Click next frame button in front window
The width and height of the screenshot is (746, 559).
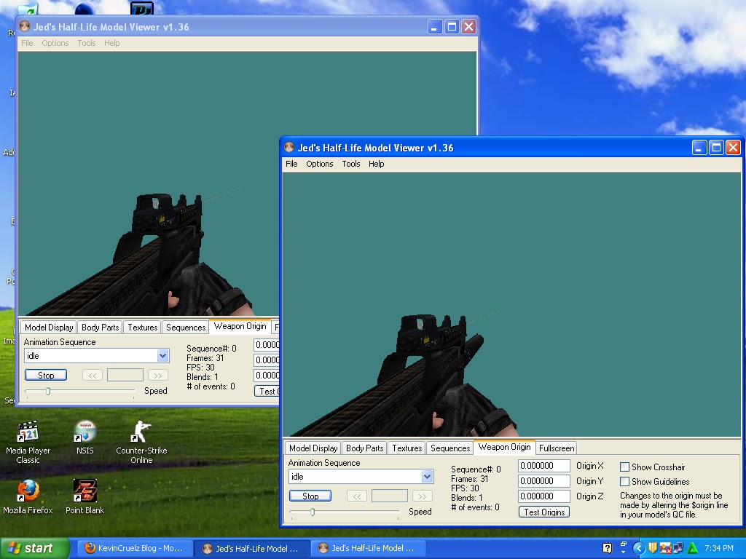pyautogui.click(x=422, y=496)
